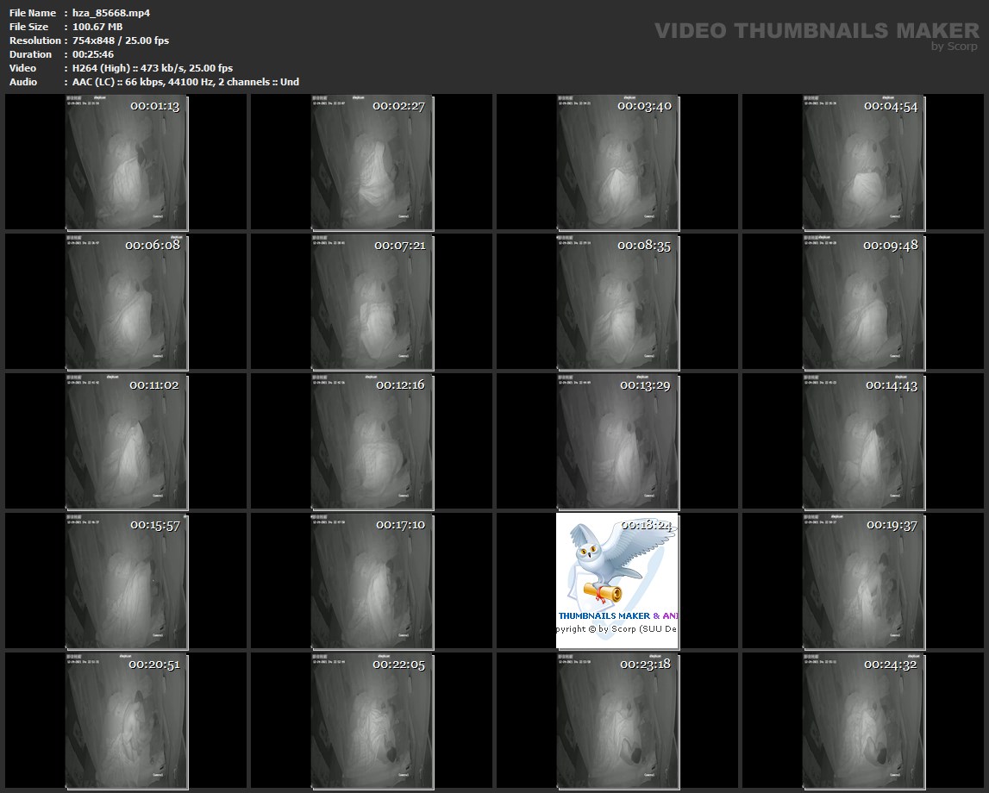The image size is (989, 793).
Task: Select the last frame at 00:24:32
Action: tap(863, 721)
